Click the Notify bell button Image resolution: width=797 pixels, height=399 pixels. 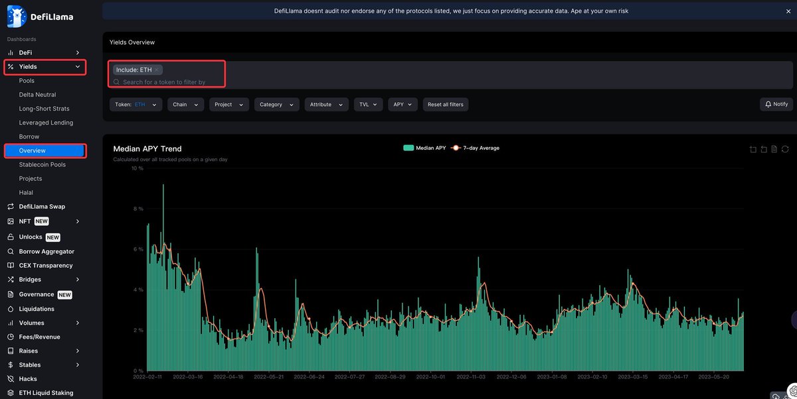[x=776, y=105]
